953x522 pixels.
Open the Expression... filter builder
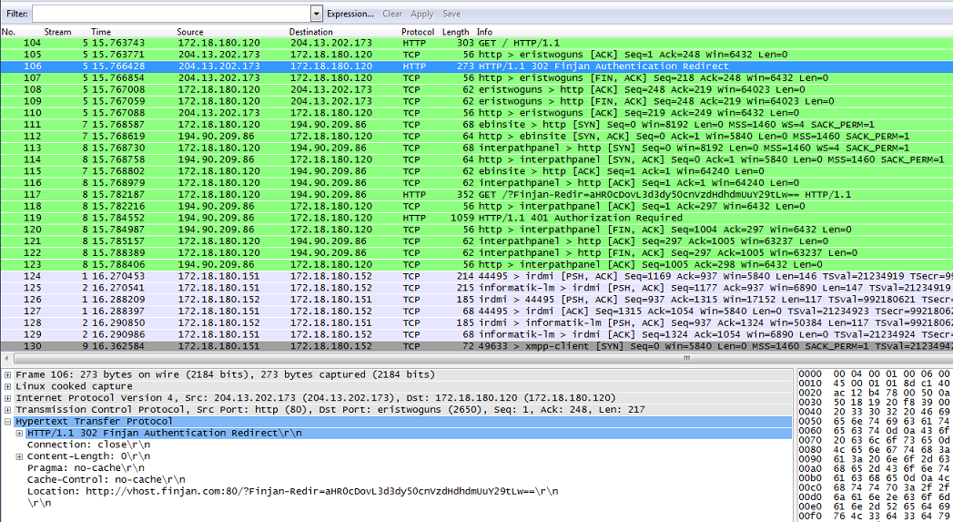tap(350, 14)
